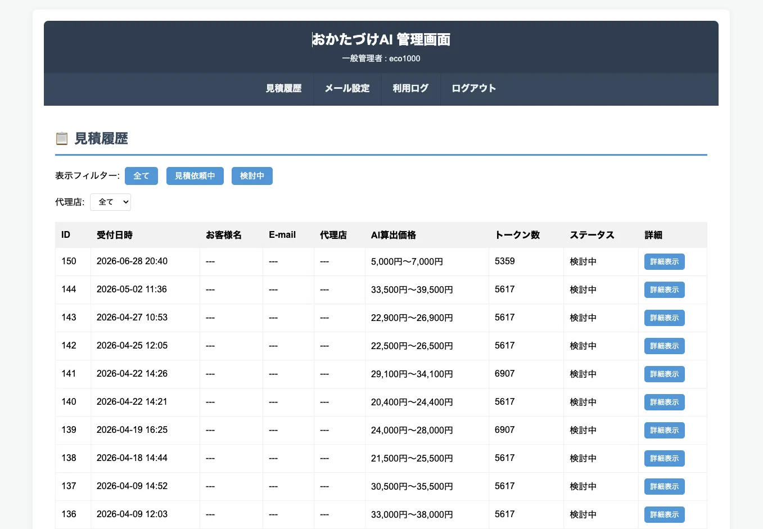Click the 表示フィルター label
This screenshot has height=529, width=763.
87,176
